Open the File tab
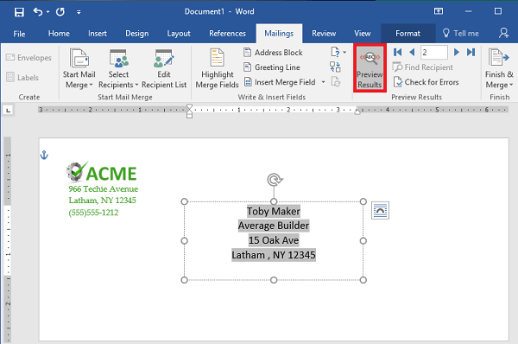518x344 pixels. (x=19, y=34)
